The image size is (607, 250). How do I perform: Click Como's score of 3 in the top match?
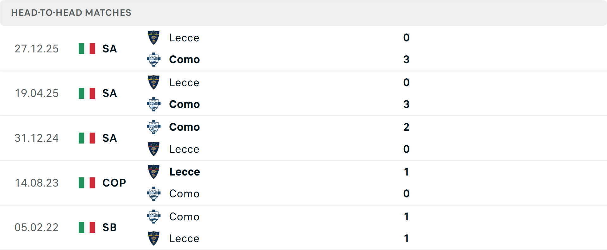click(407, 59)
